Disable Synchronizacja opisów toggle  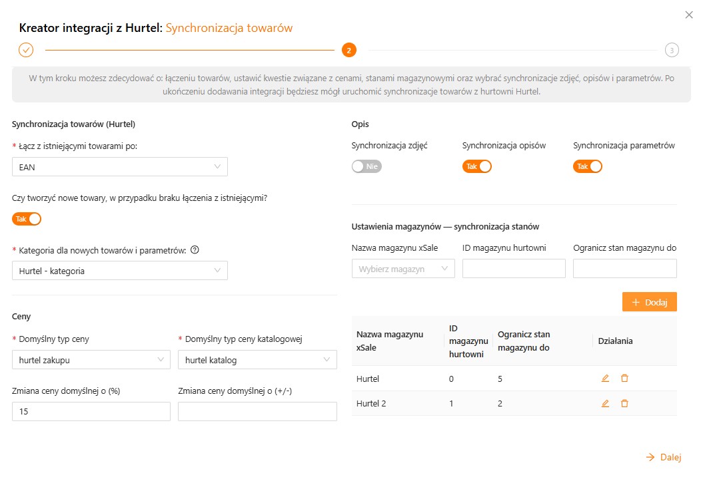coord(477,166)
